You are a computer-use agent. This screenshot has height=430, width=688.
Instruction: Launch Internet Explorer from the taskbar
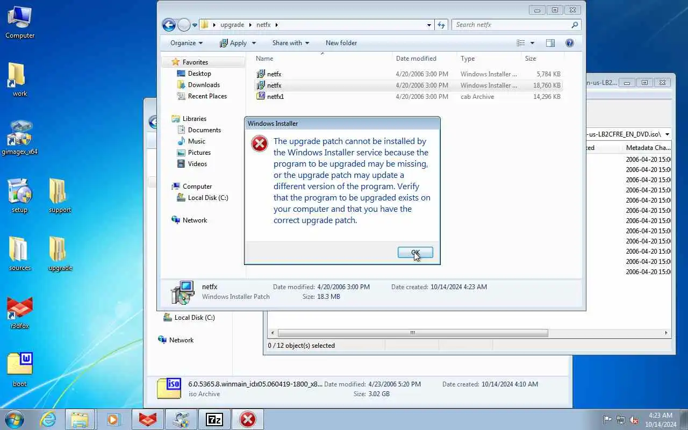tap(48, 419)
